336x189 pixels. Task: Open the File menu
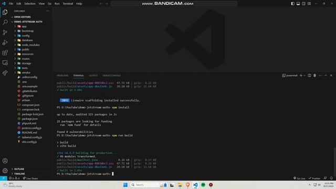tap(11, 4)
